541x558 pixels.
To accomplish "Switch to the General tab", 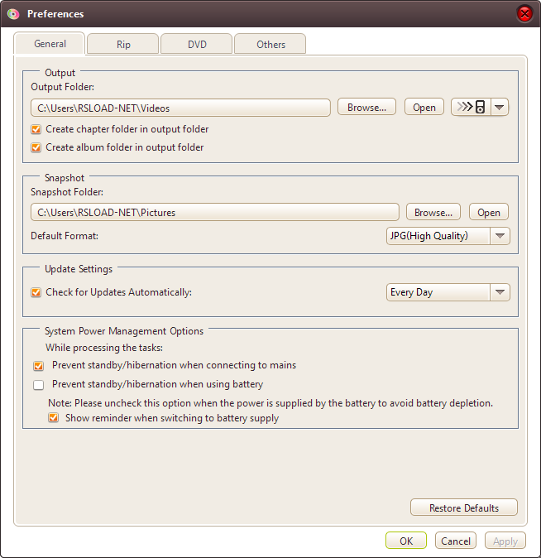I will (50, 44).
